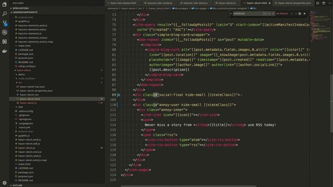Open the Extensions view in activity bar
The height and width of the screenshot is (187, 333).
click(x=5, y=42)
